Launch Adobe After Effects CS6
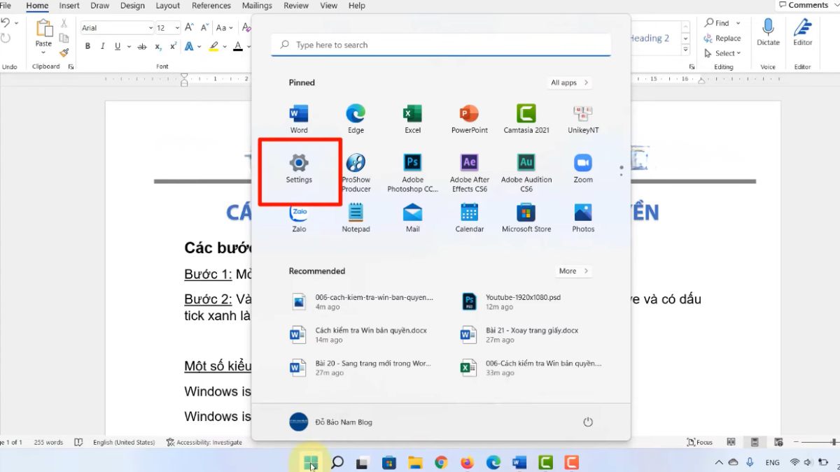Image resolution: width=840 pixels, height=472 pixels. (x=469, y=173)
